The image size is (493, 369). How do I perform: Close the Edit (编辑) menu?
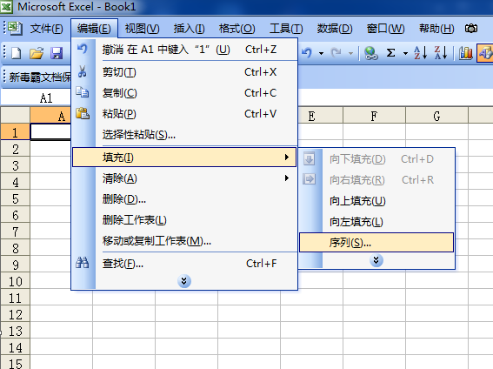click(x=94, y=29)
